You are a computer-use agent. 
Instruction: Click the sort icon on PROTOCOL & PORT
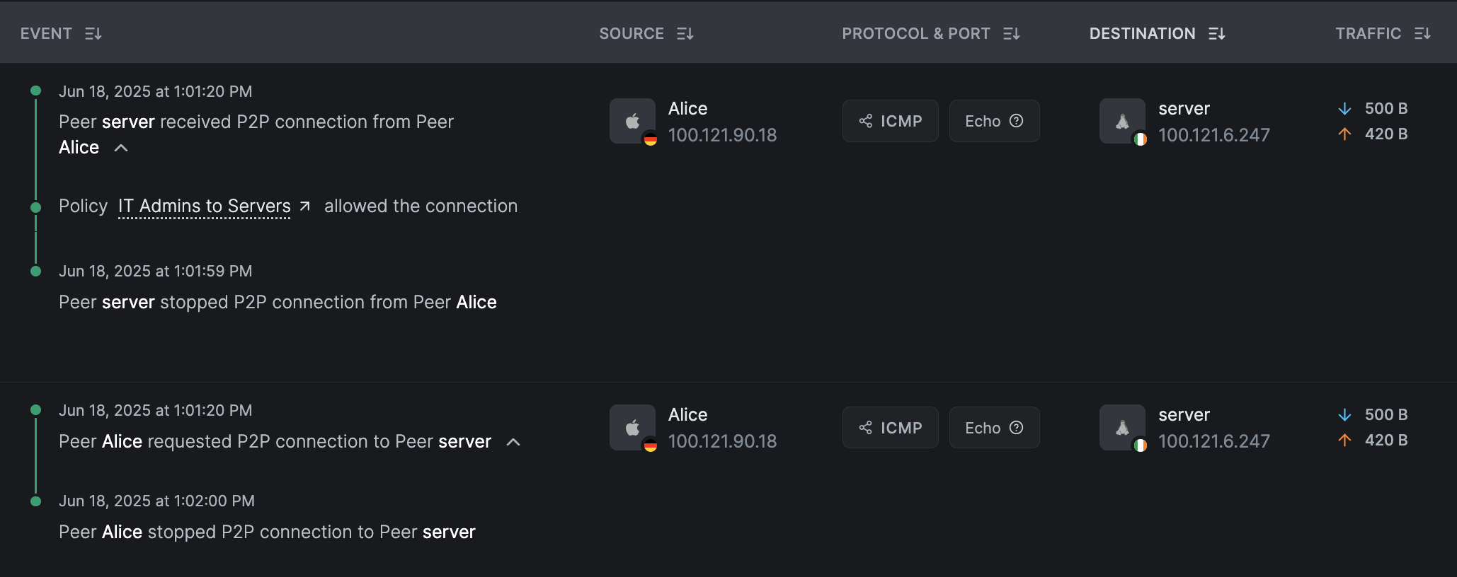coord(1012,33)
